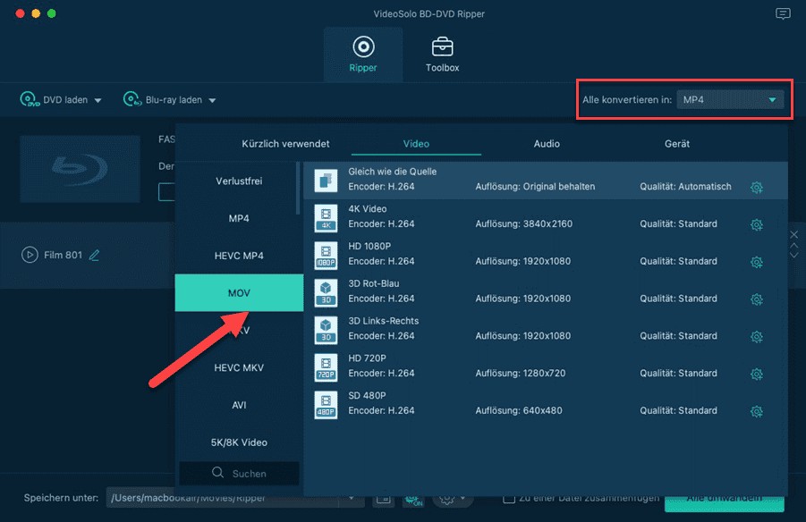Click the Blu-ray laden disc icon
Image resolution: width=806 pixels, height=522 pixels.
point(132,98)
